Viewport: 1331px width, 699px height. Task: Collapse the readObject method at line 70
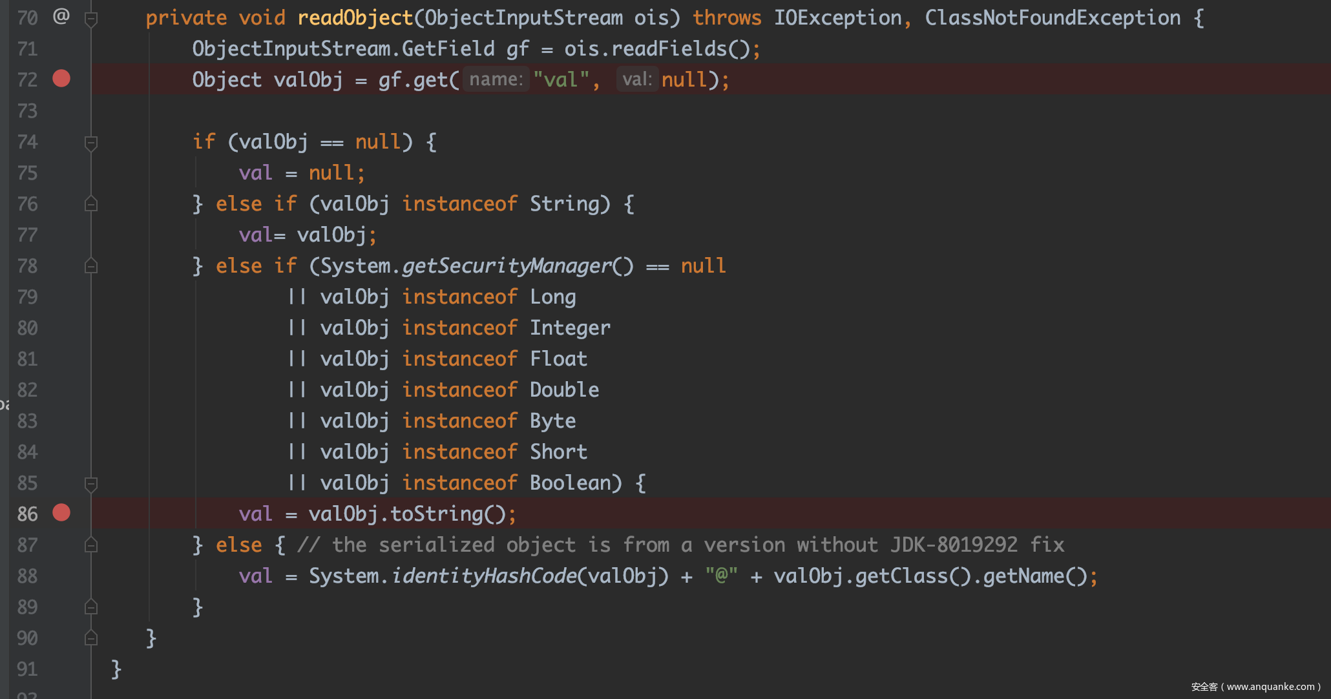pyautogui.click(x=91, y=19)
